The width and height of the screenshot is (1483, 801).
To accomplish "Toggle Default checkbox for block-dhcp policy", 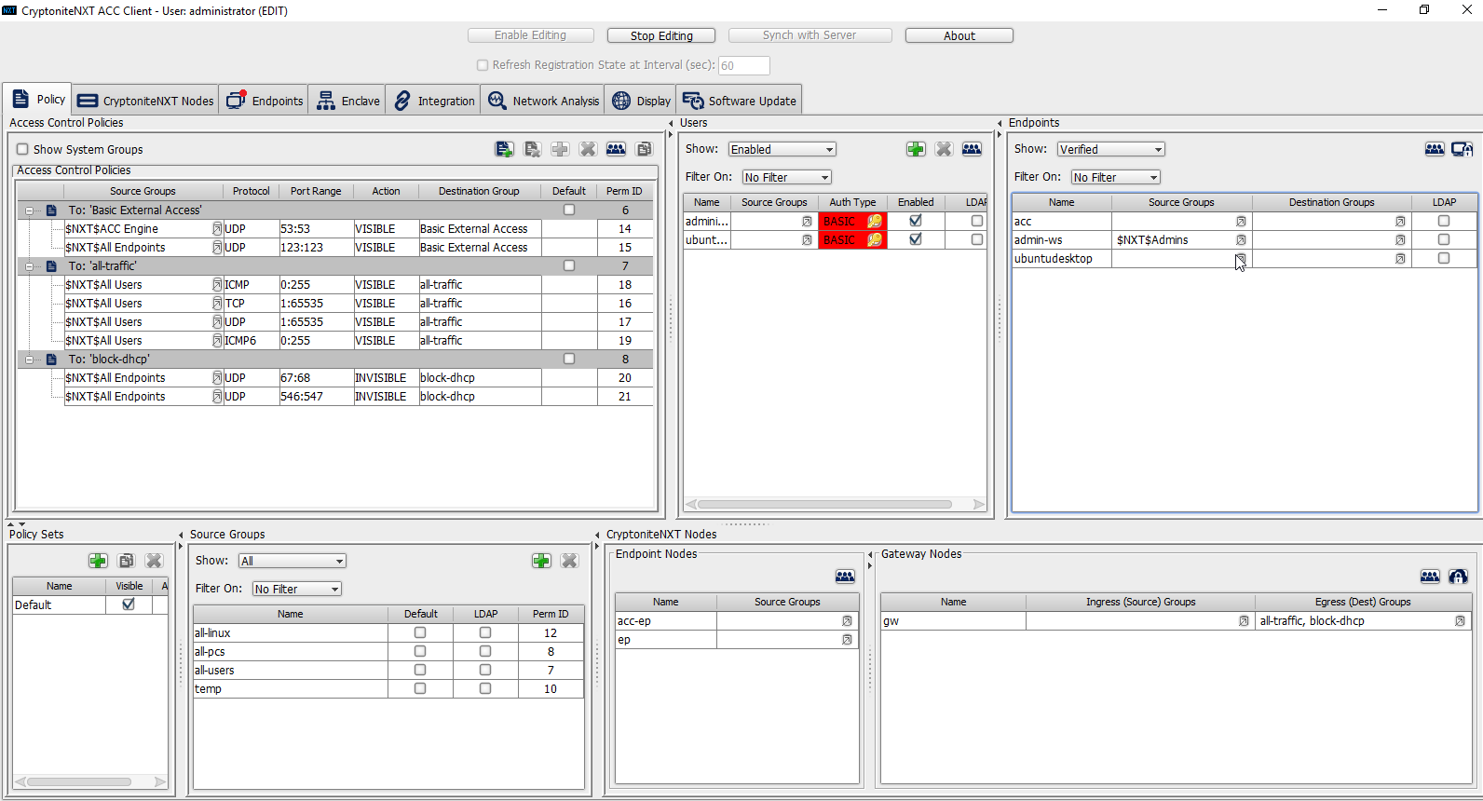I will [569, 360].
